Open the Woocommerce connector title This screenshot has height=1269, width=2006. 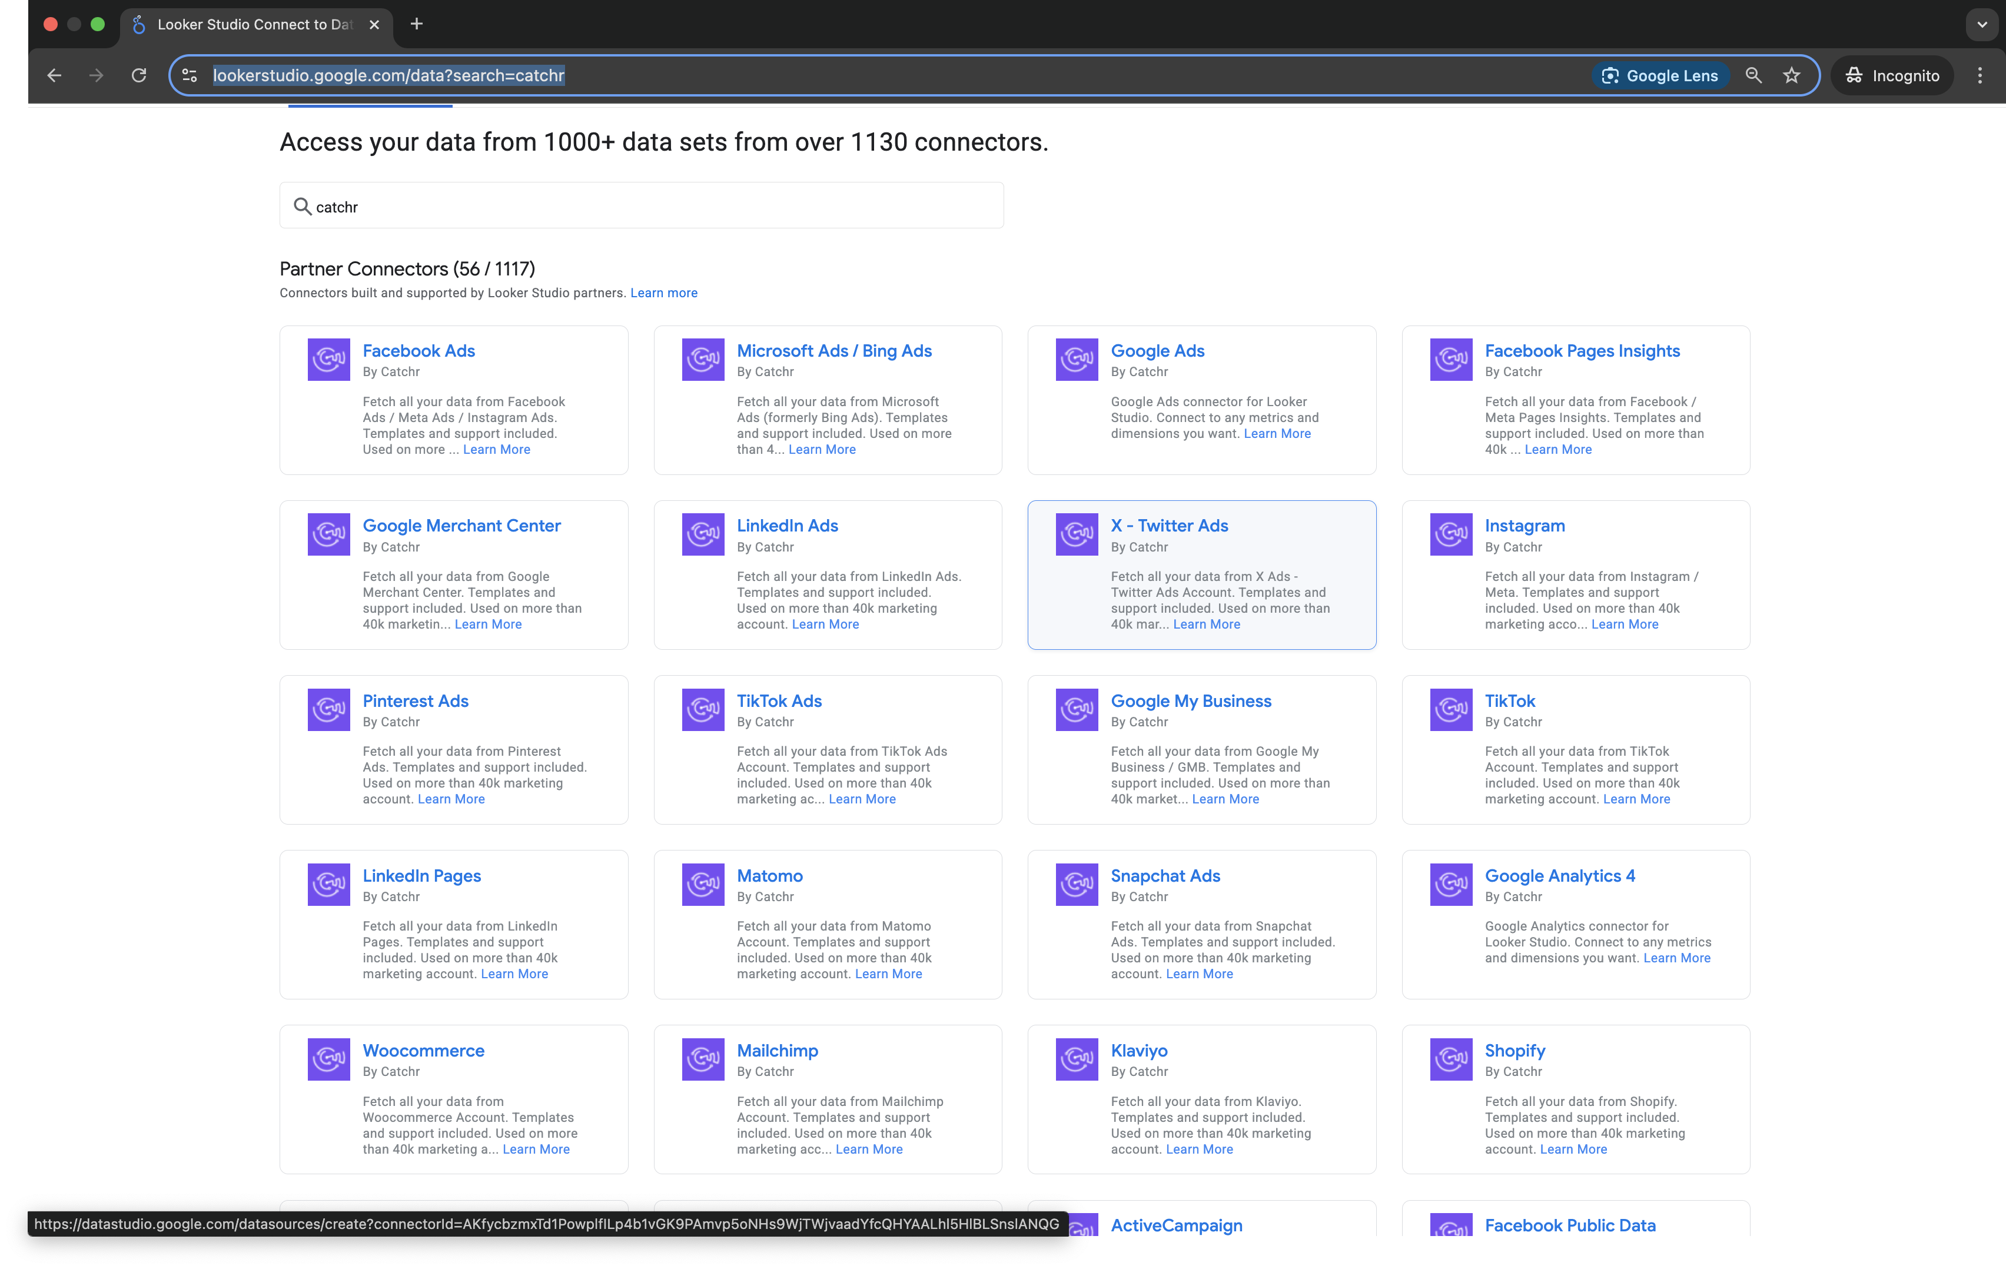(x=423, y=1051)
